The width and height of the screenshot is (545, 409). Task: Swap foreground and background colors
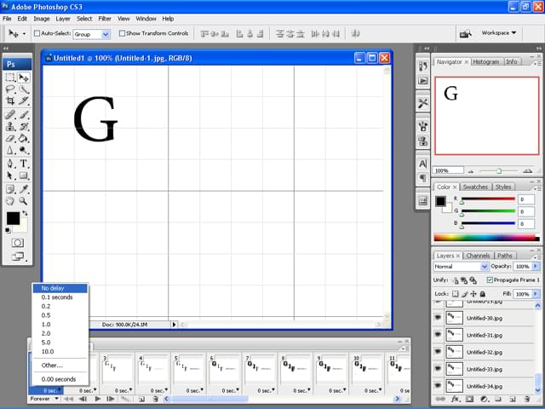pyautogui.click(x=25, y=213)
